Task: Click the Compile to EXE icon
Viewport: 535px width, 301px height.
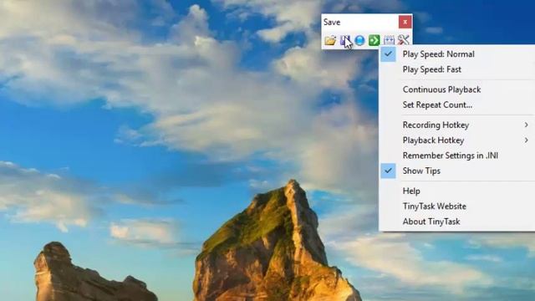Action: click(389, 40)
